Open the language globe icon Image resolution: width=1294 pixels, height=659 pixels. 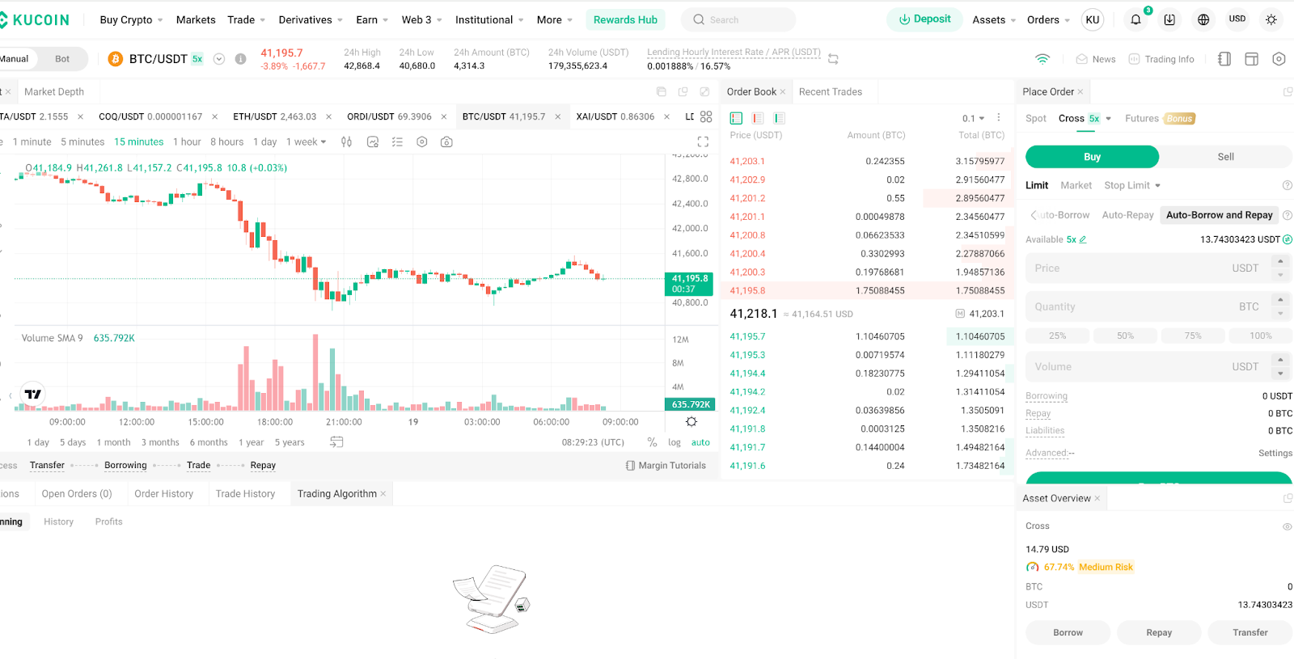(1203, 19)
